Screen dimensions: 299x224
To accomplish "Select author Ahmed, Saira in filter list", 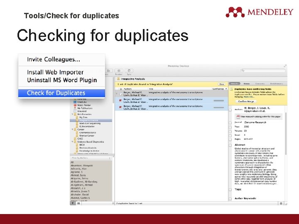I will (78, 175).
